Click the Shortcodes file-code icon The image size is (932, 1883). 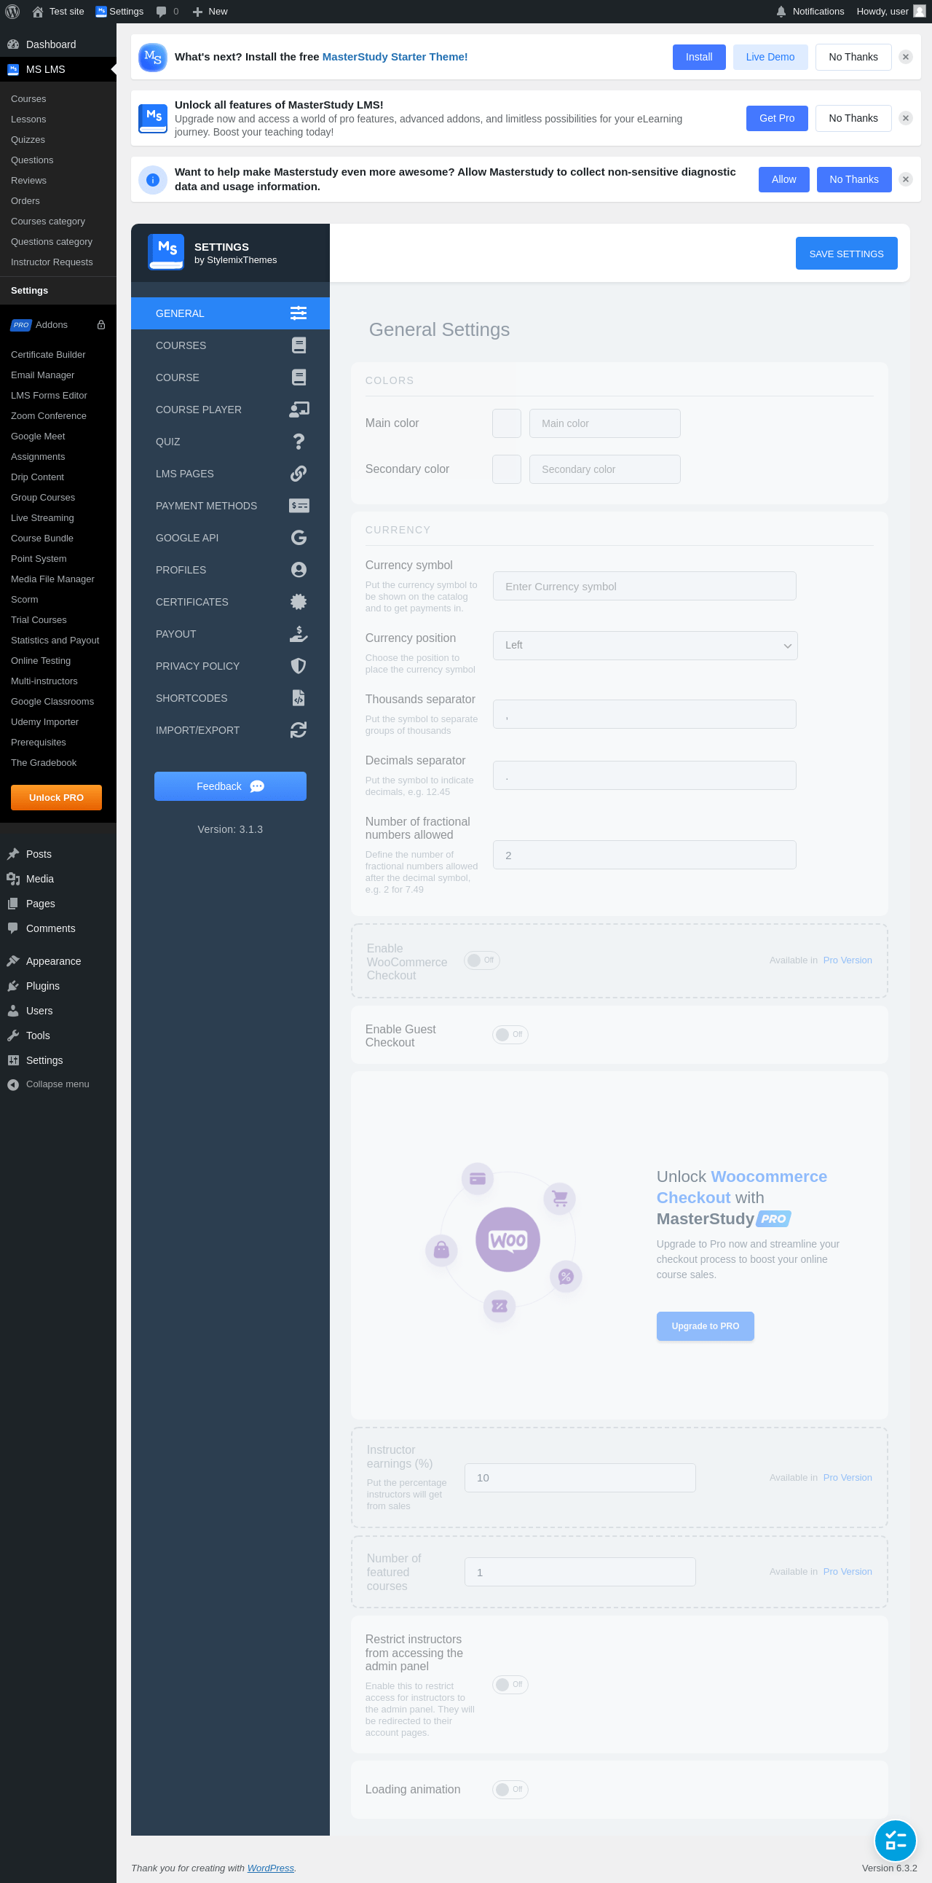299,699
